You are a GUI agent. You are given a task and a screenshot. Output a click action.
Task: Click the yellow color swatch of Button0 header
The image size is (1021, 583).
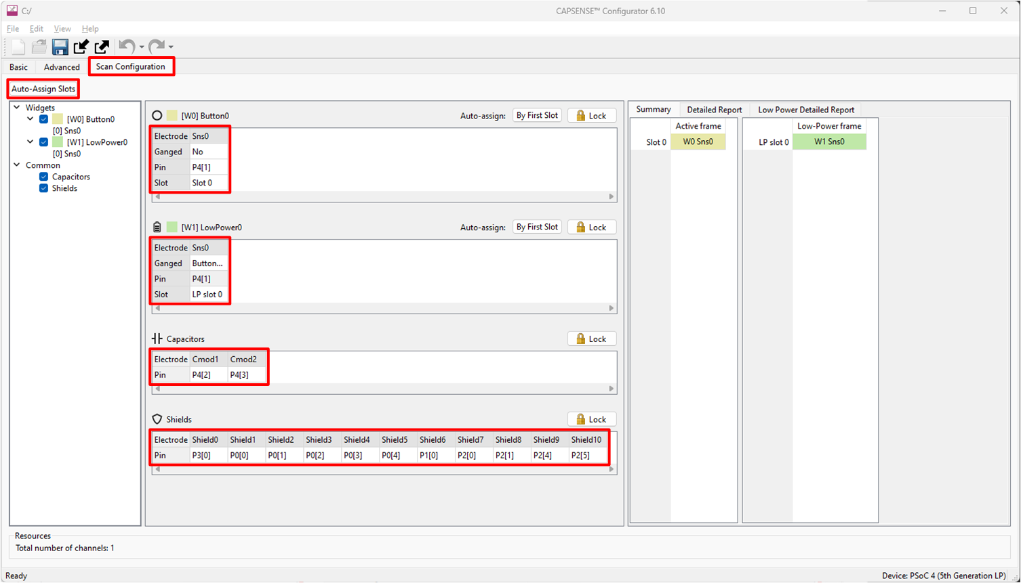[172, 116]
